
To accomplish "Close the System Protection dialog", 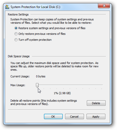I will (x=104, y=6).
